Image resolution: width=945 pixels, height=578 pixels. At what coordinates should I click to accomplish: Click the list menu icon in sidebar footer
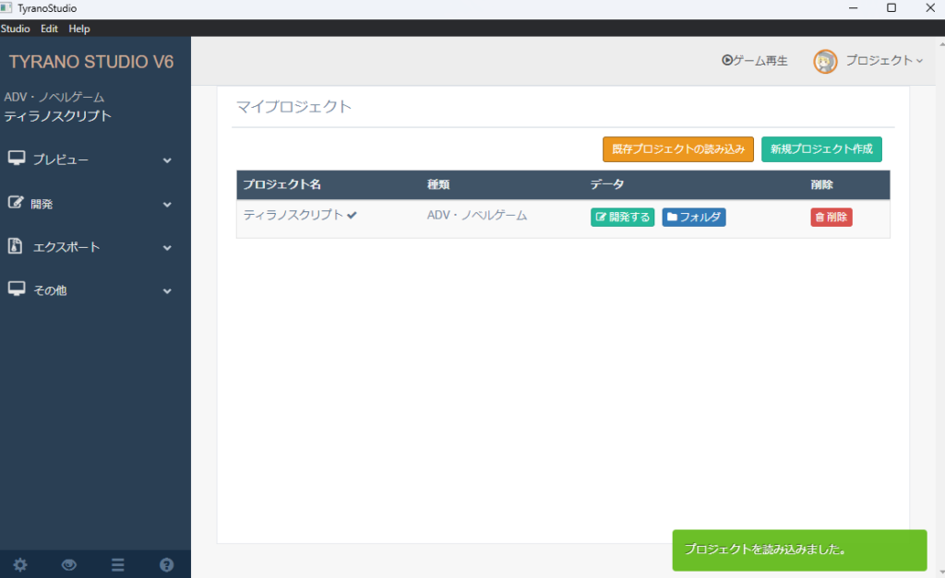point(118,565)
